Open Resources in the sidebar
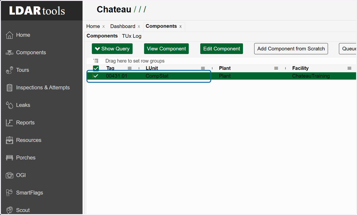 pyautogui.click(x=29, y=140)
